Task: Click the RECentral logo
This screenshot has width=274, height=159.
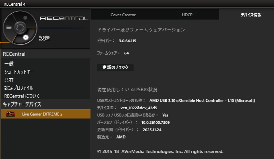Action: click(64, 18)
